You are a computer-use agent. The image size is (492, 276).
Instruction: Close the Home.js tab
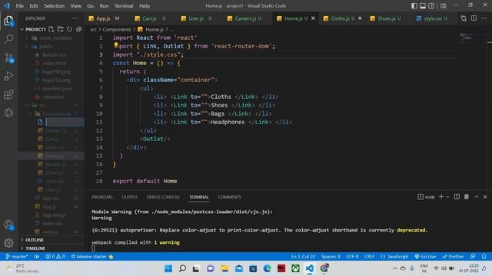[x=313, y=18]
